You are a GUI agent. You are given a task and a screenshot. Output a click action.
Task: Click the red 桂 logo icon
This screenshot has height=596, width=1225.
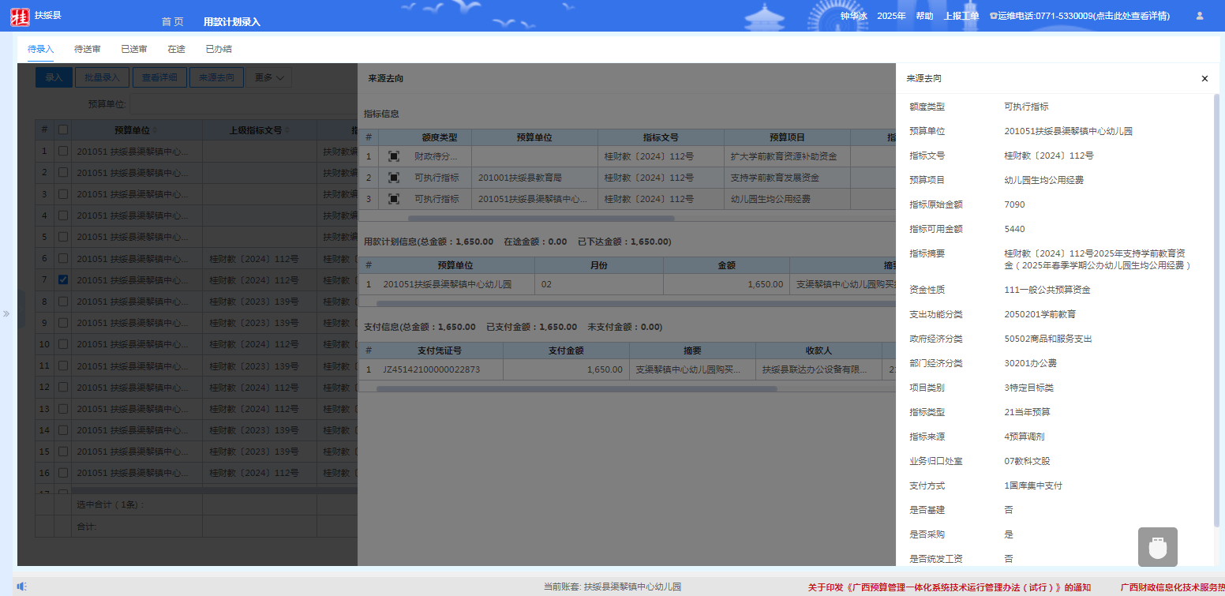pyautogui.click(x=20, y=17)
